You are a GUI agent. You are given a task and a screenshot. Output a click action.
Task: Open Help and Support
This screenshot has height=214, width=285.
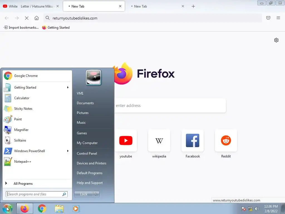[90, 183]
